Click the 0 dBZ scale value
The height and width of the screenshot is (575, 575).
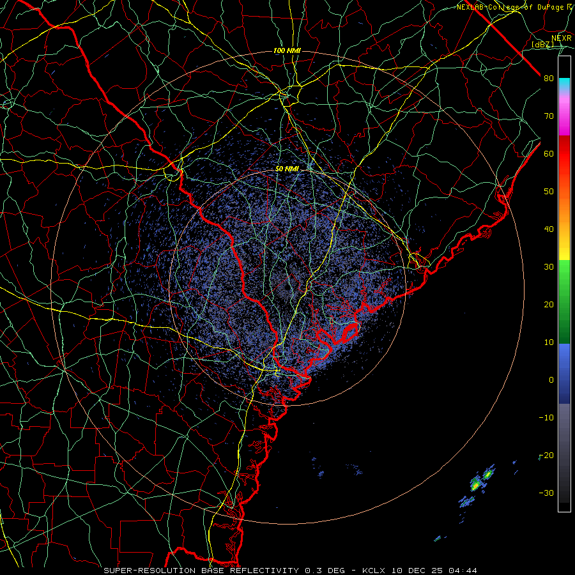[x=551, y=380]
